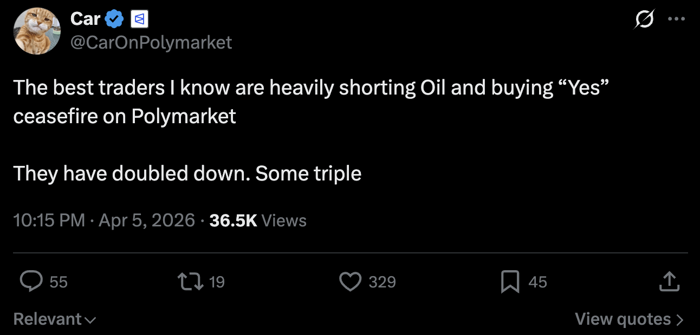Like the tweet with heart icon
The width and height of the screenshot is (700, 335).
[x=350, y=282]
